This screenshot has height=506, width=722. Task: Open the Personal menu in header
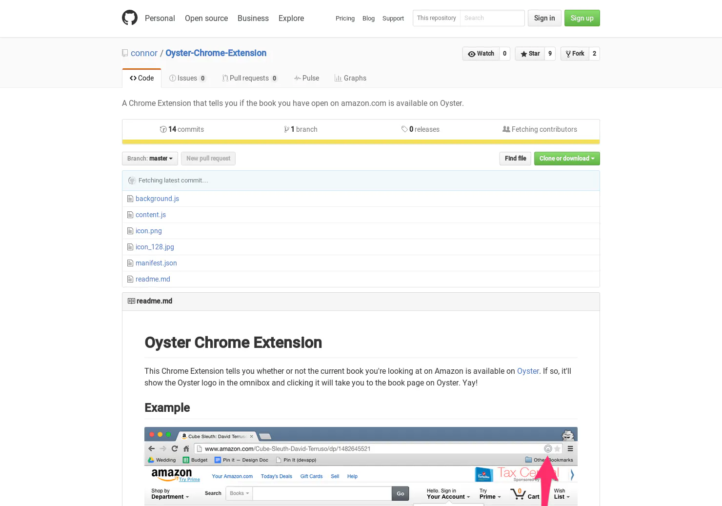coord(160,18)
